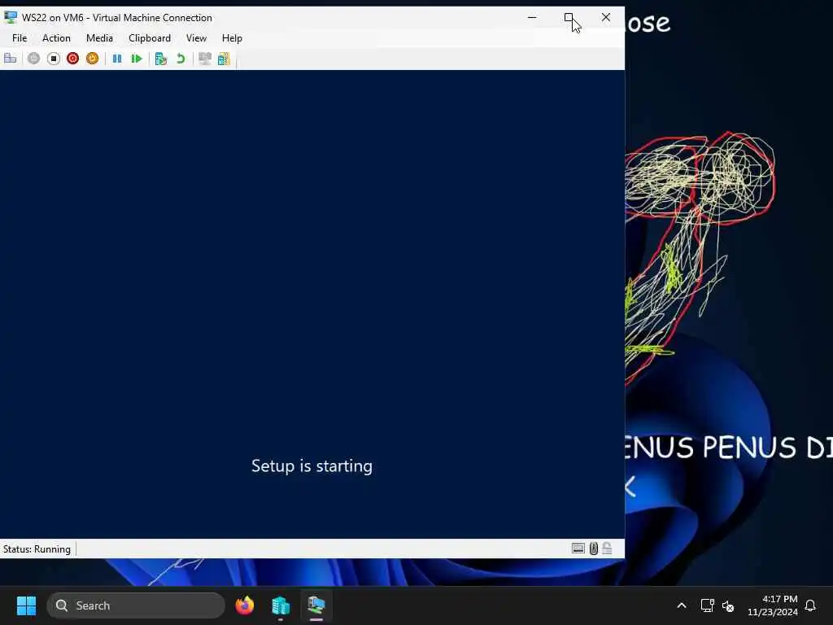Open the Action menu
833x625 pixels.
[x=56, y=38]
